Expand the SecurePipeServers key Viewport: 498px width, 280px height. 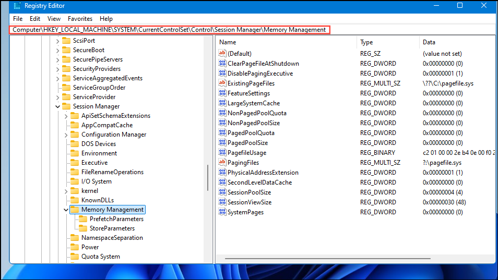tap(57, 59)
